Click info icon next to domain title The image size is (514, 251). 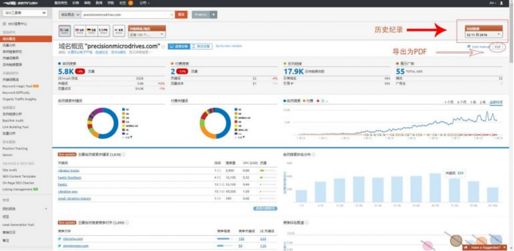[163, 46]
